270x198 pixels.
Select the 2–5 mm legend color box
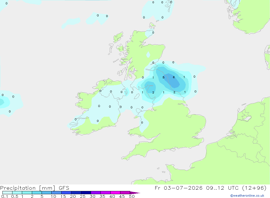(x=37, y=193)
